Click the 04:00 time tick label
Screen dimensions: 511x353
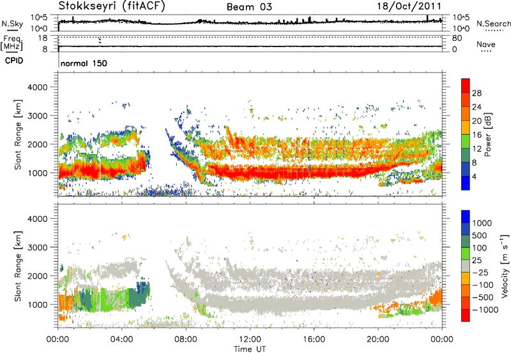pyautogui.click(x=122, y=340)
